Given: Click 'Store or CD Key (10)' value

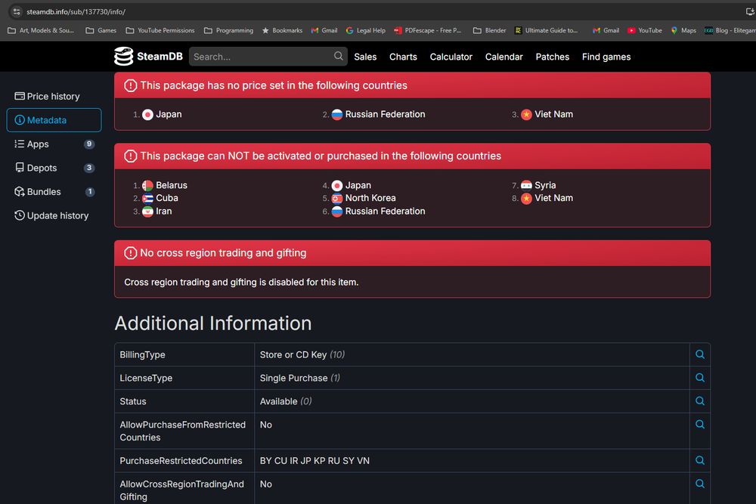Looking at the screenshot, I should coord(302,354).
